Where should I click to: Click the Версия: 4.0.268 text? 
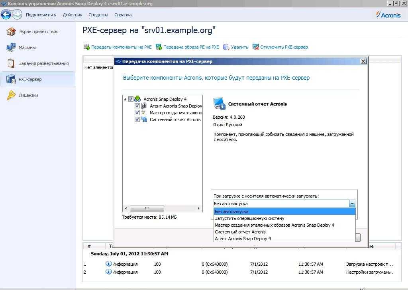point(229,117)
